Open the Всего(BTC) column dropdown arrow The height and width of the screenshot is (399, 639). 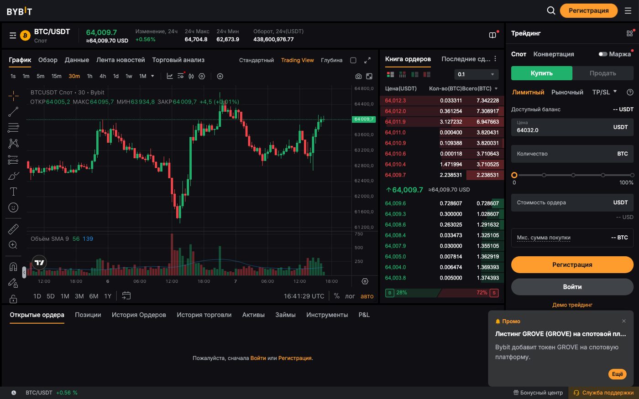[x=496, y=88]
